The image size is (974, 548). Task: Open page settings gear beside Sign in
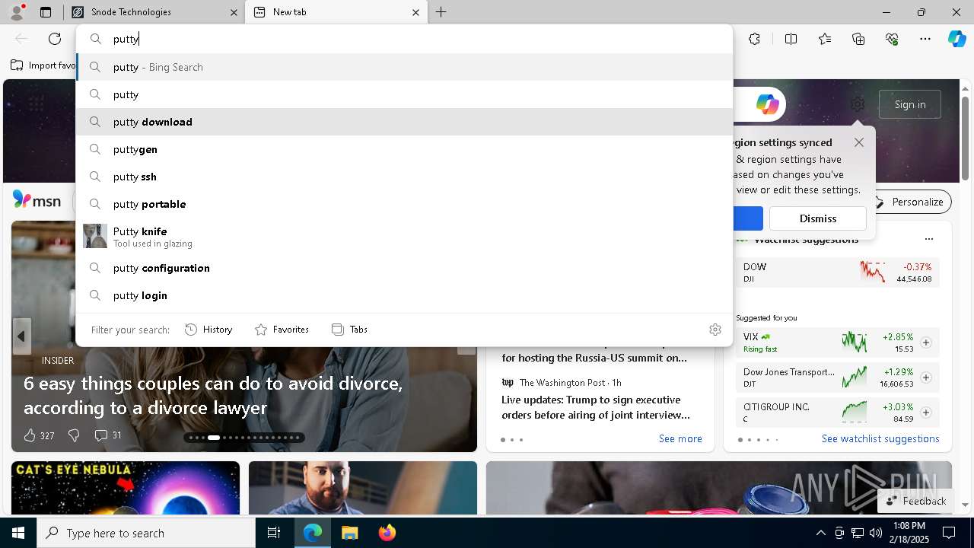tap(858, 104)
